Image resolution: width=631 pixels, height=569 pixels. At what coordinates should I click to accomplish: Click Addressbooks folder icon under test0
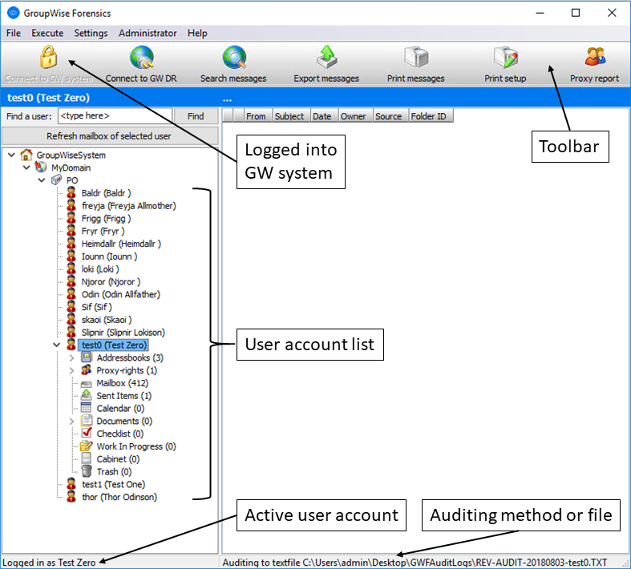pyautogui.click(x=86, y=357)
